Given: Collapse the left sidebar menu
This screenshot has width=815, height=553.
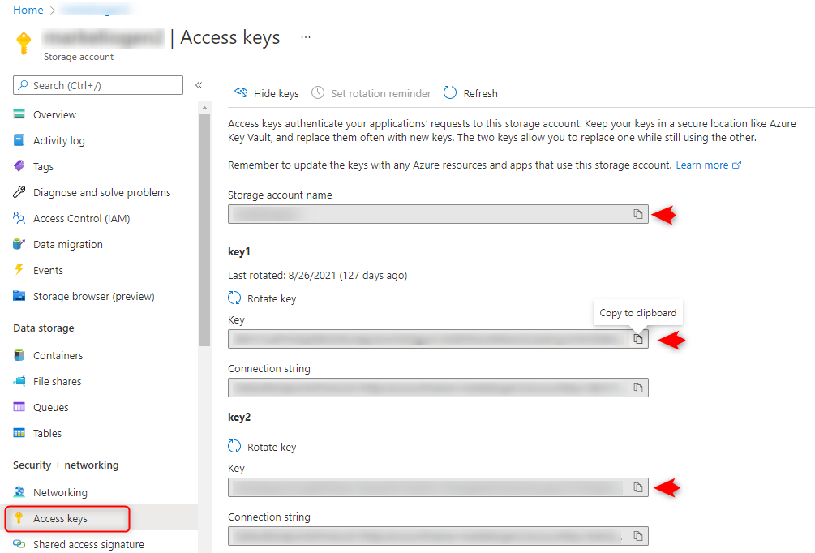Looking at the screenshot, I should [199, 85].
